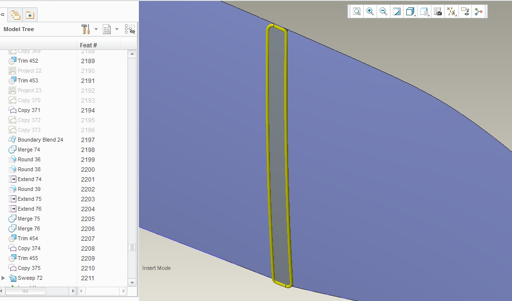
Task: Activate the Zoom In tool
Action: click(370, 12)
